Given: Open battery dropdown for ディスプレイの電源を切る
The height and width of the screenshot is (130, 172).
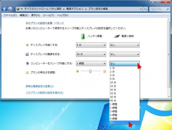Looking at the screenshot, I should [x=91, y=54].
